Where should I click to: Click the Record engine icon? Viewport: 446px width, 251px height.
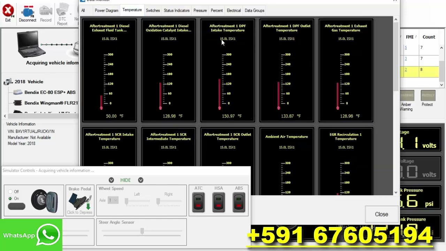coord(46,11)
